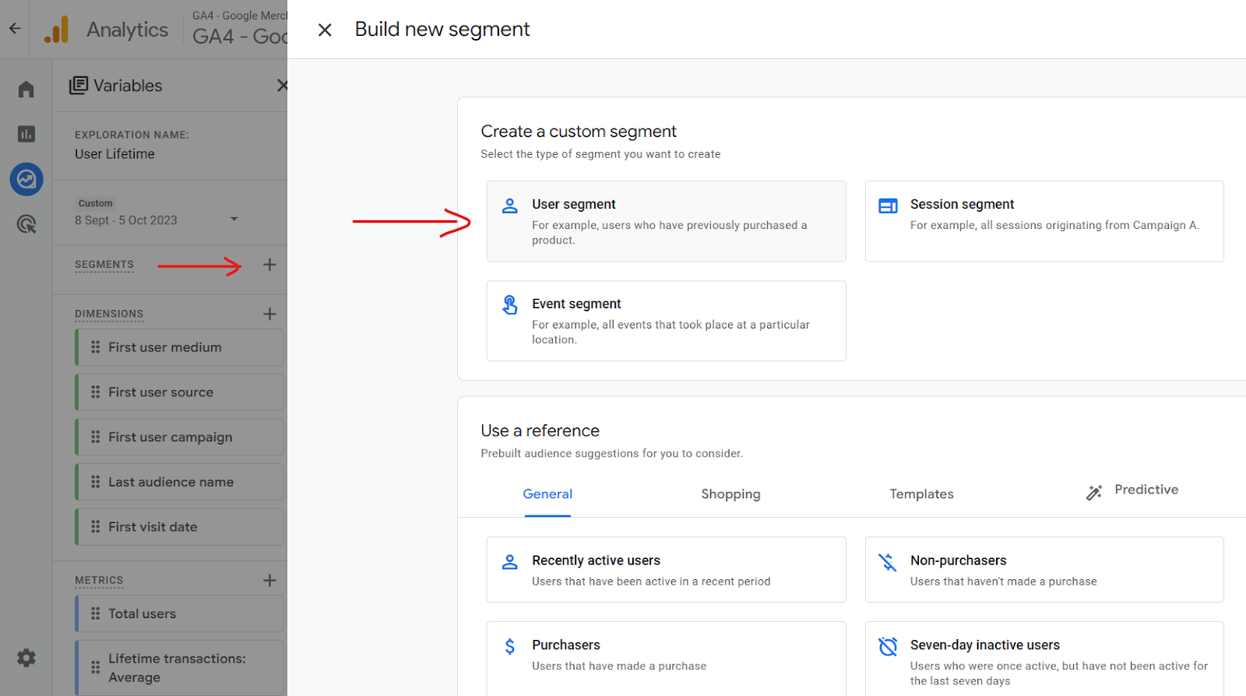Add a new metric with plus icon
This screenshot has height=696, width=1246.
269,580
